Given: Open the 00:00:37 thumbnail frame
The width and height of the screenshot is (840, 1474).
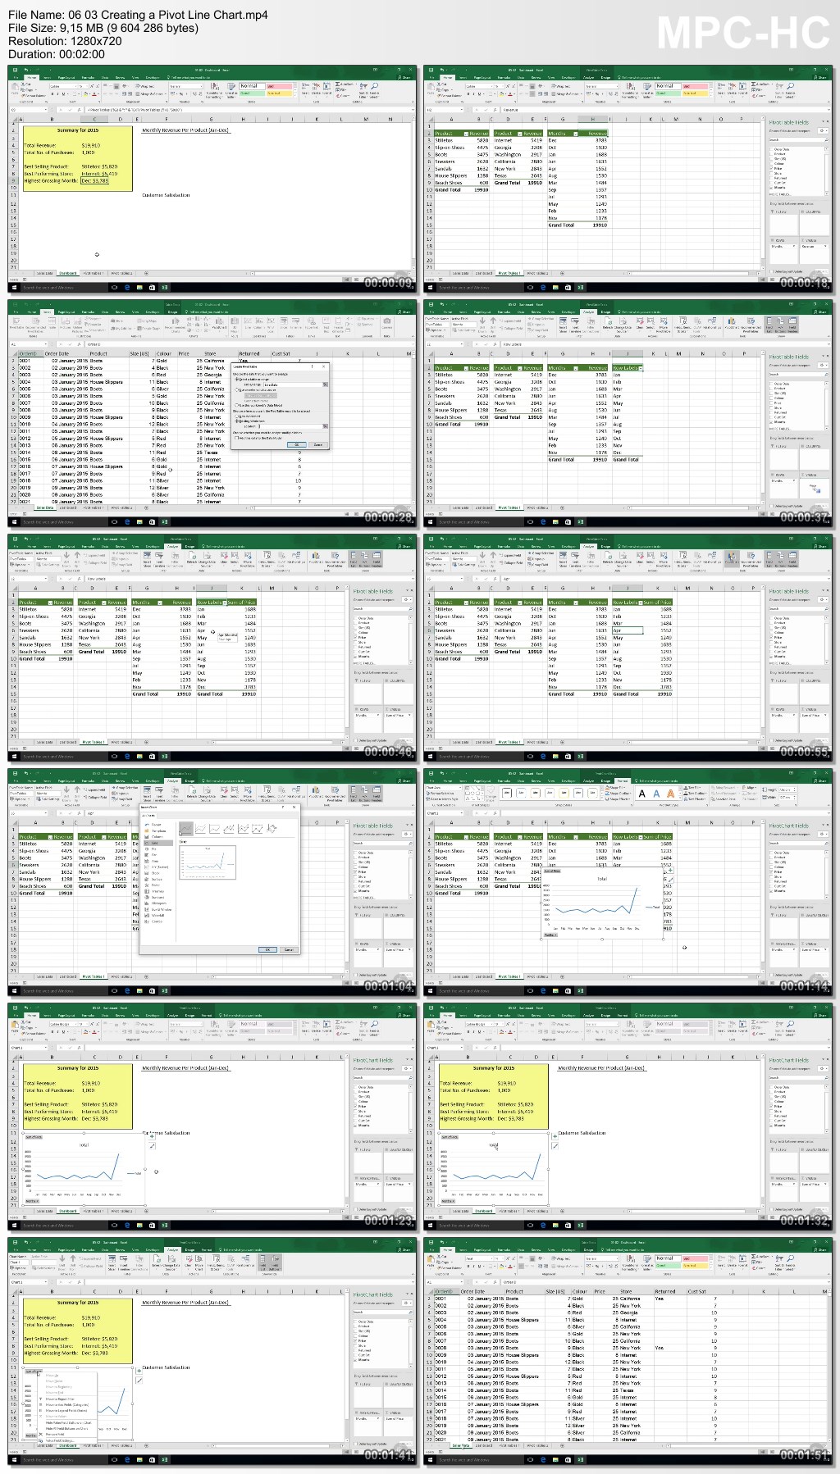Looking at the screenshot, I should tap(628, 412).
